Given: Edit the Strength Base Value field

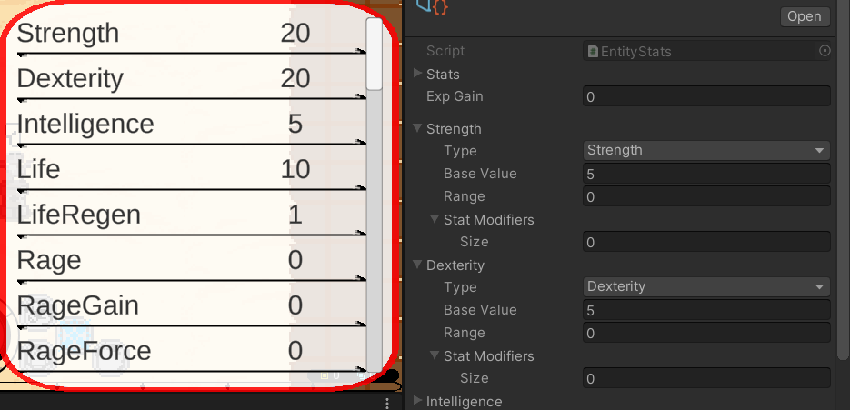Looking at the screenshot, I should point(706,174).
